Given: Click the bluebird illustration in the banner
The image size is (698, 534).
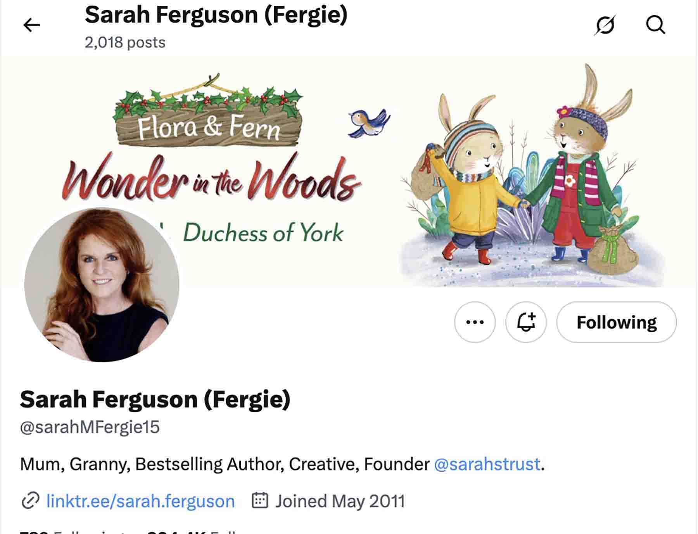Looking at the screenshot, I should (369, 123).
